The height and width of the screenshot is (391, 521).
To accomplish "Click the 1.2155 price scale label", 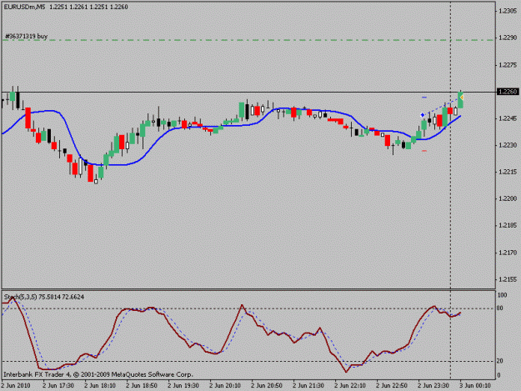I will click(508, 279).
